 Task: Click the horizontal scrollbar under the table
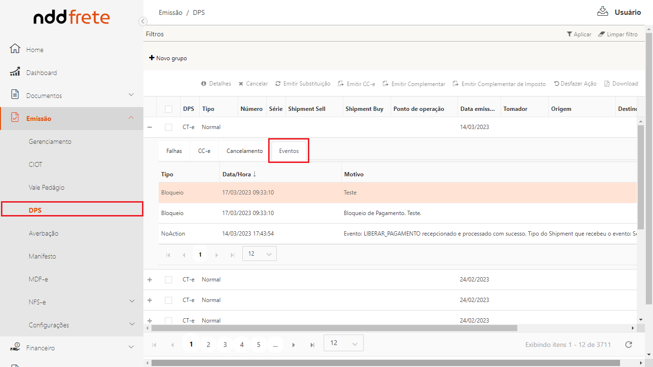335,328
